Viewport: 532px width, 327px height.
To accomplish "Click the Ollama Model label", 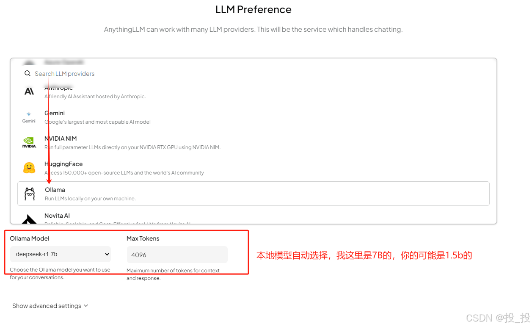I will (x=30, y=238).
